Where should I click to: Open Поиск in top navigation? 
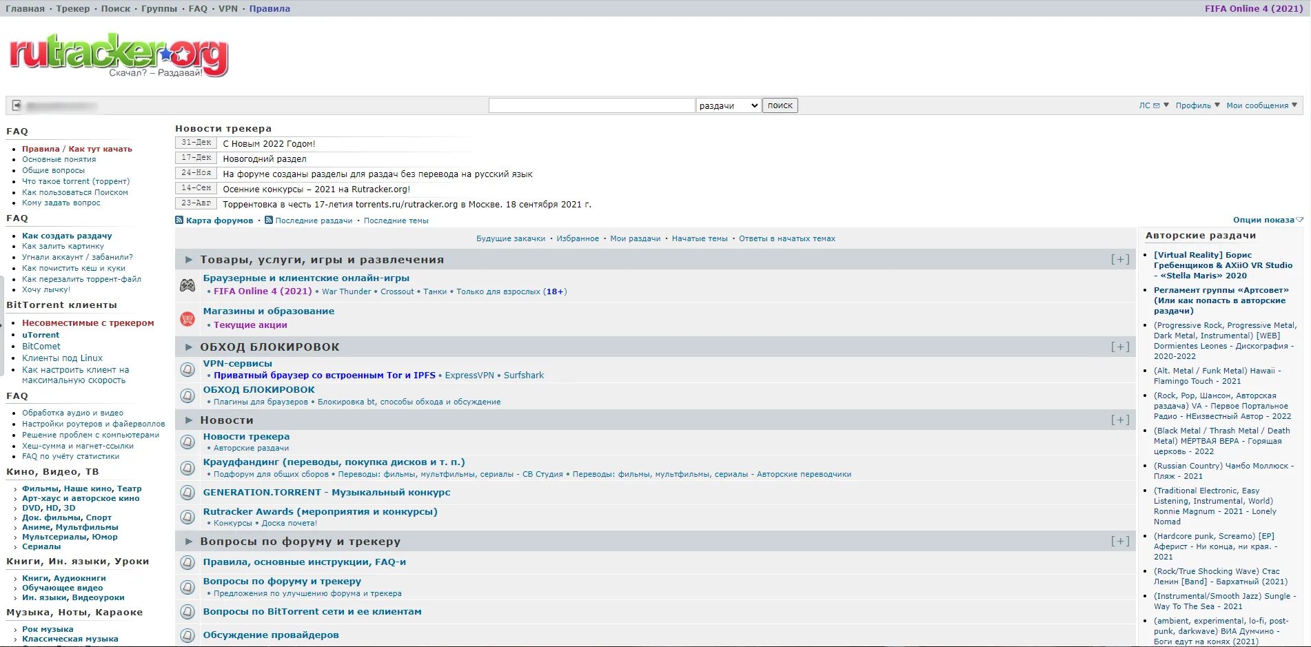pyautogui.click(x=116, y=8)
